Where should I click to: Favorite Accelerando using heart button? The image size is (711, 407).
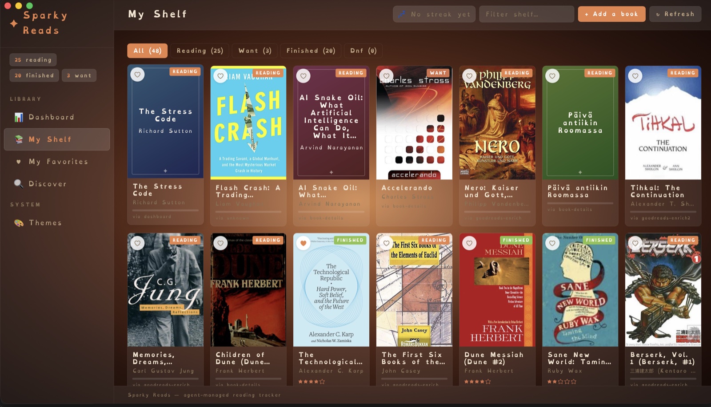coord(387,76)
